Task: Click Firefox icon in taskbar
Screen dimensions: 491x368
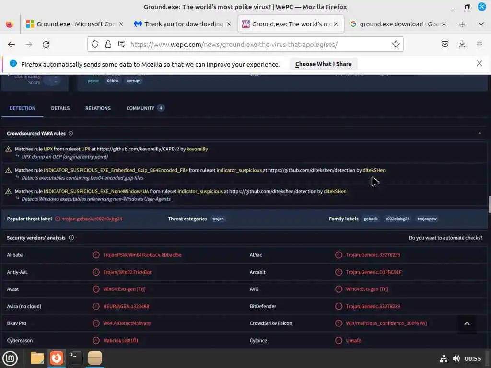Action: pyautogui.click(x=57, y=358)
